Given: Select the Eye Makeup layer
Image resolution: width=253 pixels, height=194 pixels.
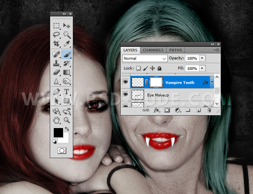Looking at the screenshot, I should tap(172, 94).
